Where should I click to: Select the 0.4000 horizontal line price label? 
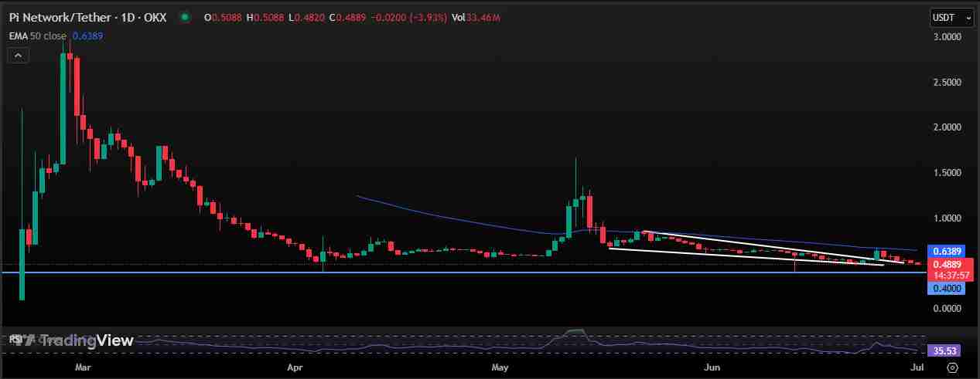point(947,288)
